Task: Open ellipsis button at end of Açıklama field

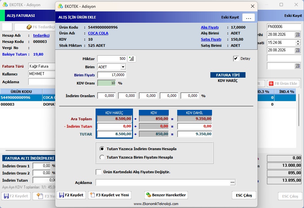Action: point(232,182)
